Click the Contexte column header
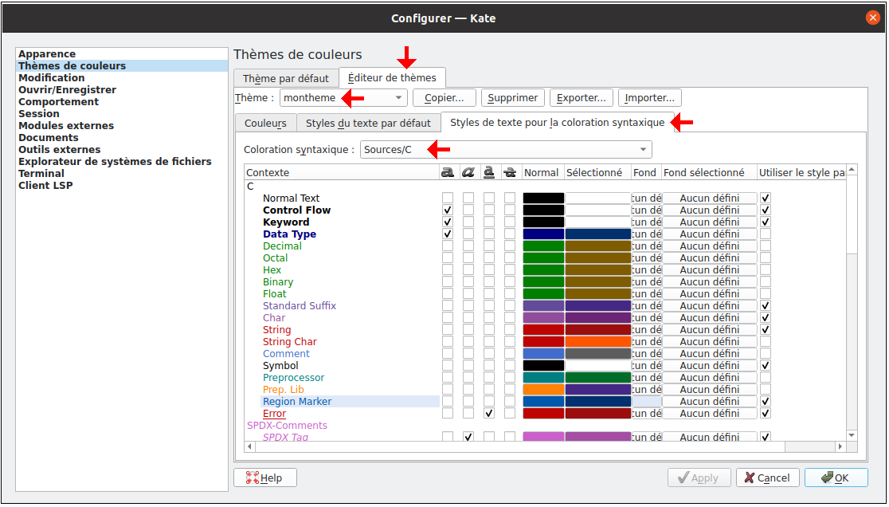The width and height of the screenshot is (889, 507). pos(342,172)
